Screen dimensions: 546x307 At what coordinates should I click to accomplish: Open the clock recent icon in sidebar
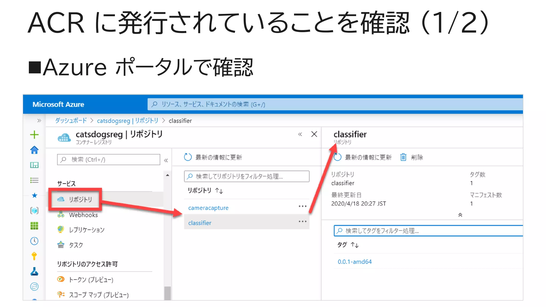pos(34,241)
